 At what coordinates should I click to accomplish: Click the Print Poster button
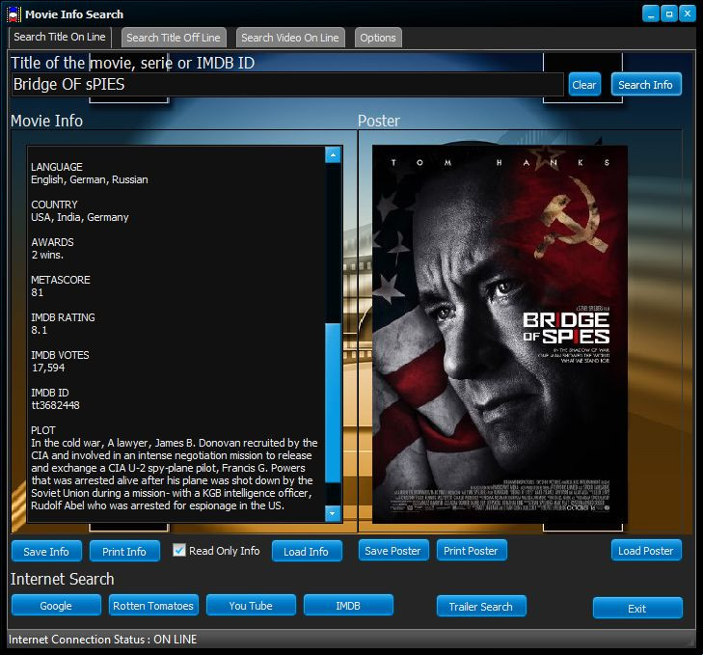click(x=472, y=551)
